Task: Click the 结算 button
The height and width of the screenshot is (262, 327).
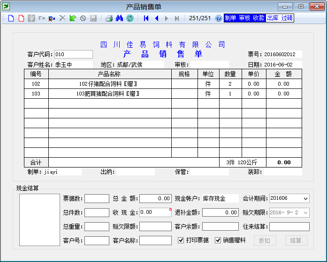Action: [297, 240]
